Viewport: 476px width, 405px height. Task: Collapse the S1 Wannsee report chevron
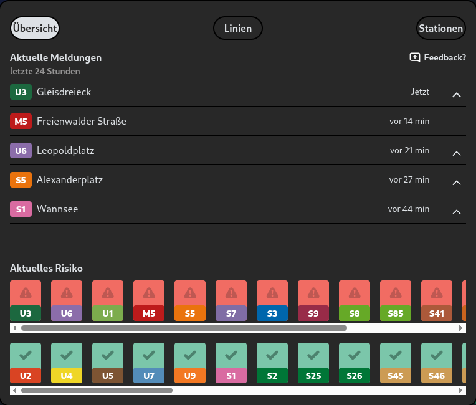pyautogui.click(x=457, y=212)
